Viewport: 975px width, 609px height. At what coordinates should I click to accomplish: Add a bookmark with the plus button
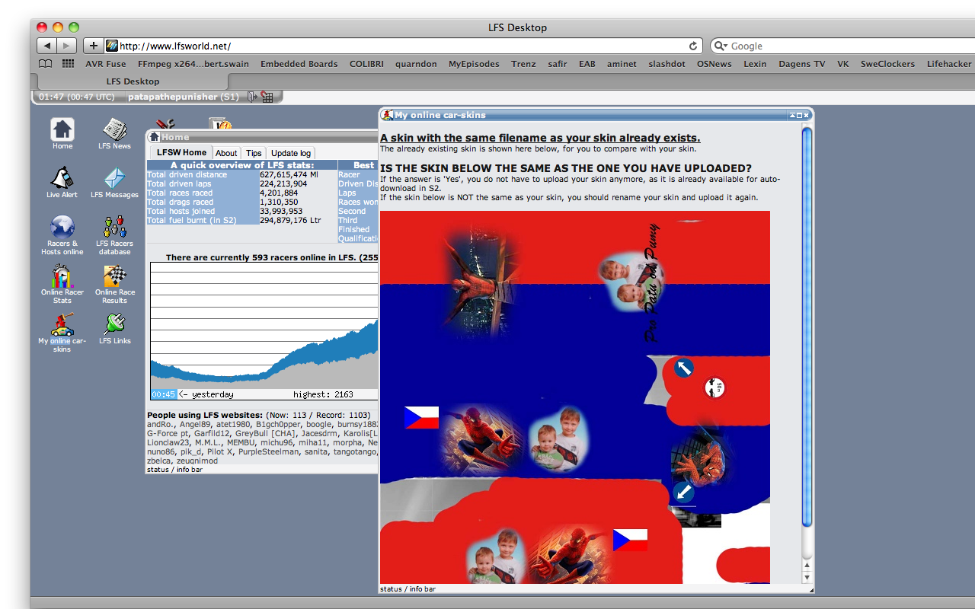[93, 46]
